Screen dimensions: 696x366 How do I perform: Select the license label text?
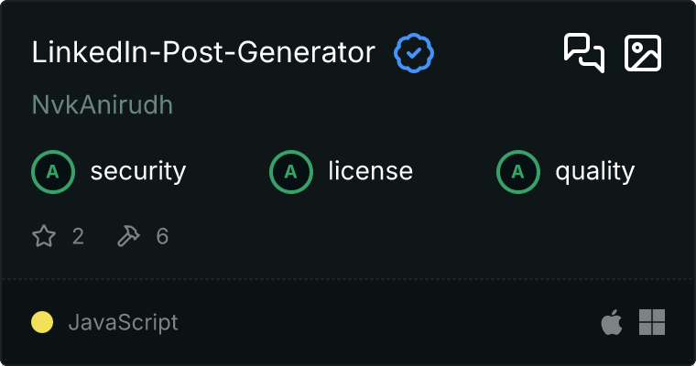point(370,171)
